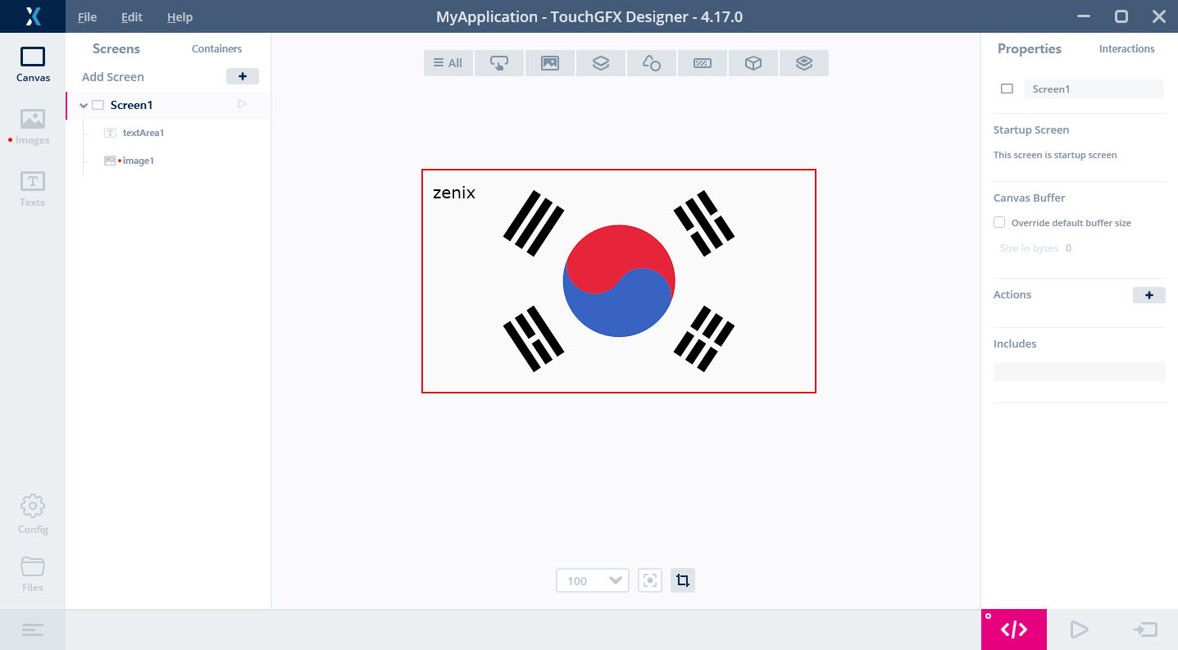This screenshot has height=650, width=1178.
Task: Collapse the Screen1 tree node
Action: click(84, 105)
